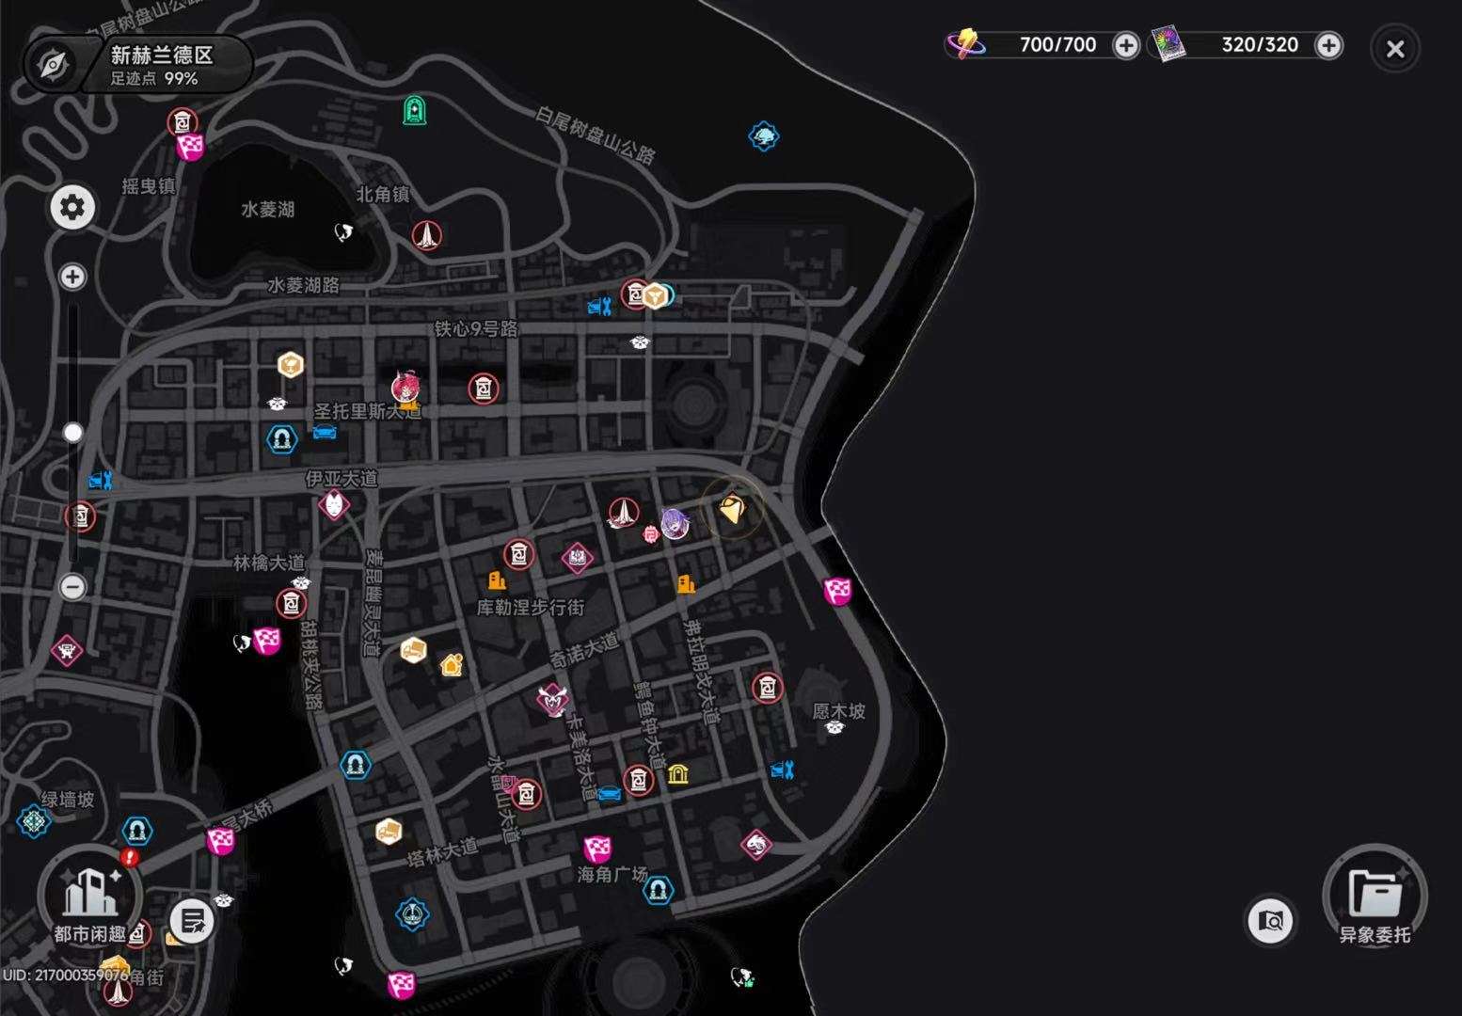Select the blue repair icon near 愿木坡
Image resolution: width=1462 pixels, height=1016 pixels.
click(783, 770)
